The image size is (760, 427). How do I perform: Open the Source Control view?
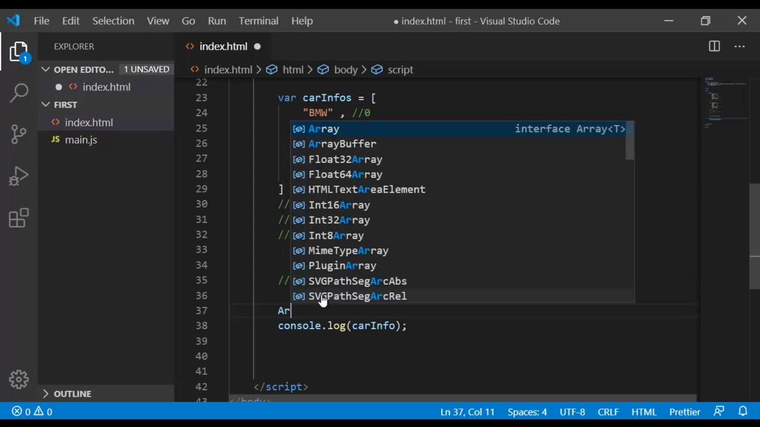point(19,134)
